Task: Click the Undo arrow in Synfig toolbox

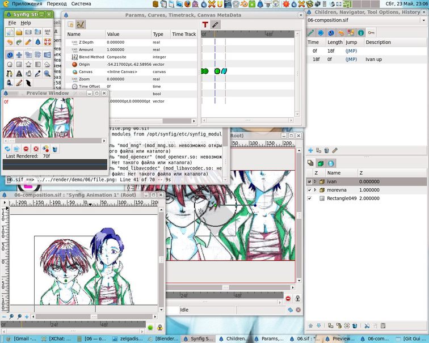Action: click(x=10, y=42)
